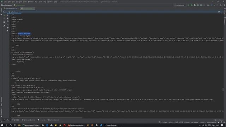Click the ENG language indicator
Screen dimensions: 226x127
coord(213,125)
